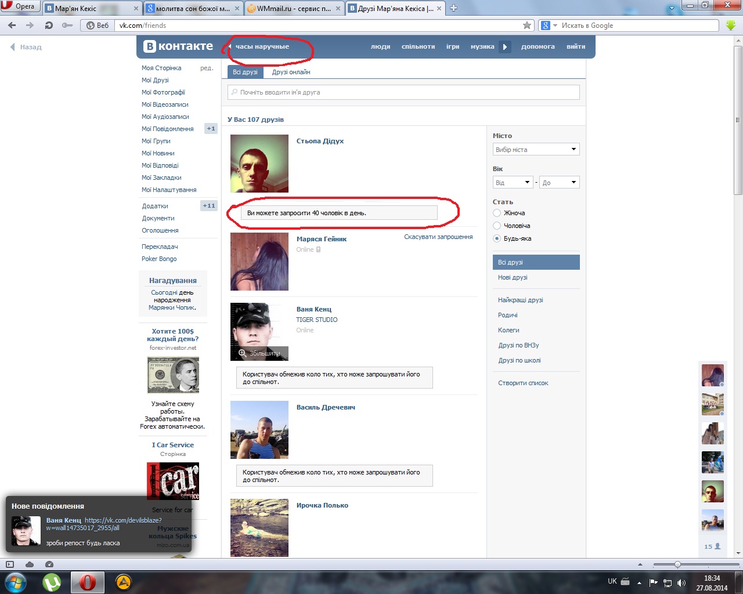The height and width of the screenshot is (594, 743).
Task: Open the Web security badge dropdown in address bar
Action: click(97, 26)
